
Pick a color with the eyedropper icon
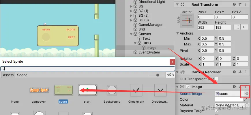click(246, 99)
